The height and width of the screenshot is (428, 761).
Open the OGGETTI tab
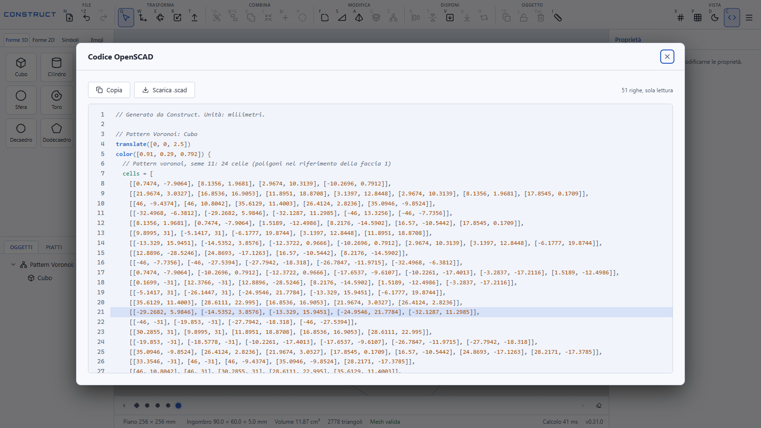pos(21,247)
